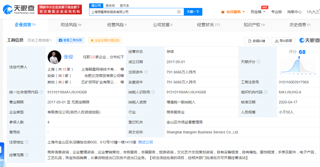This screenshot has width=320, height=167.
Task: Open 上海嗣星网络技术 company link
Action: (x=99, y=69)
